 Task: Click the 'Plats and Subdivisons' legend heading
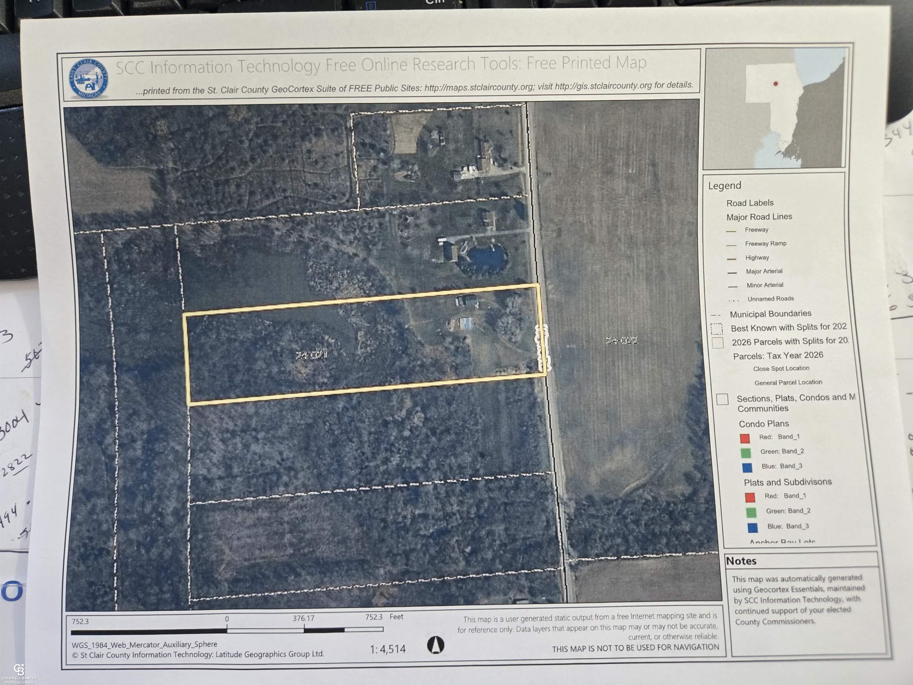coord(788,482)
